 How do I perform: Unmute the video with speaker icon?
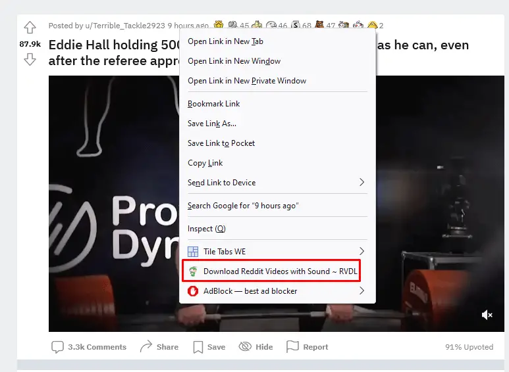(487, 315)
